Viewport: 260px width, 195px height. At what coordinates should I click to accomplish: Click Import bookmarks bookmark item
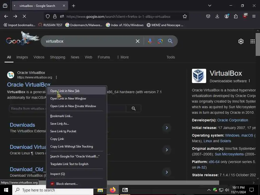pos(19,25)
